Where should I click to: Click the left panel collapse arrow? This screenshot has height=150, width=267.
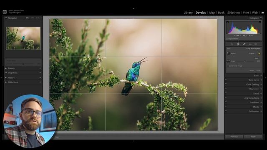coord(1,78)
